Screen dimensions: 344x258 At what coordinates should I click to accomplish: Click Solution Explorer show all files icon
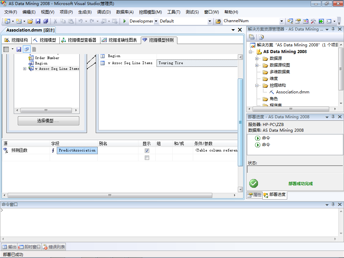pyautogui.click(x=261, y=37)
